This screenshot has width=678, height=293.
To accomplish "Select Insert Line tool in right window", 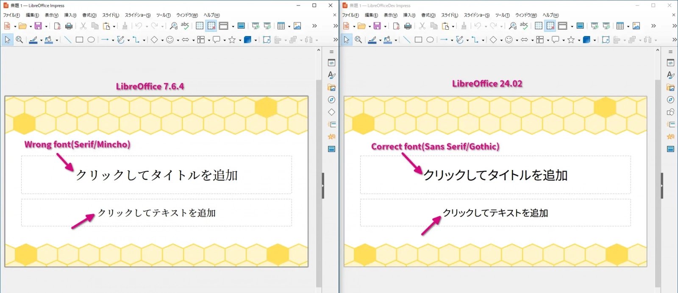I will tap(406, 39).
